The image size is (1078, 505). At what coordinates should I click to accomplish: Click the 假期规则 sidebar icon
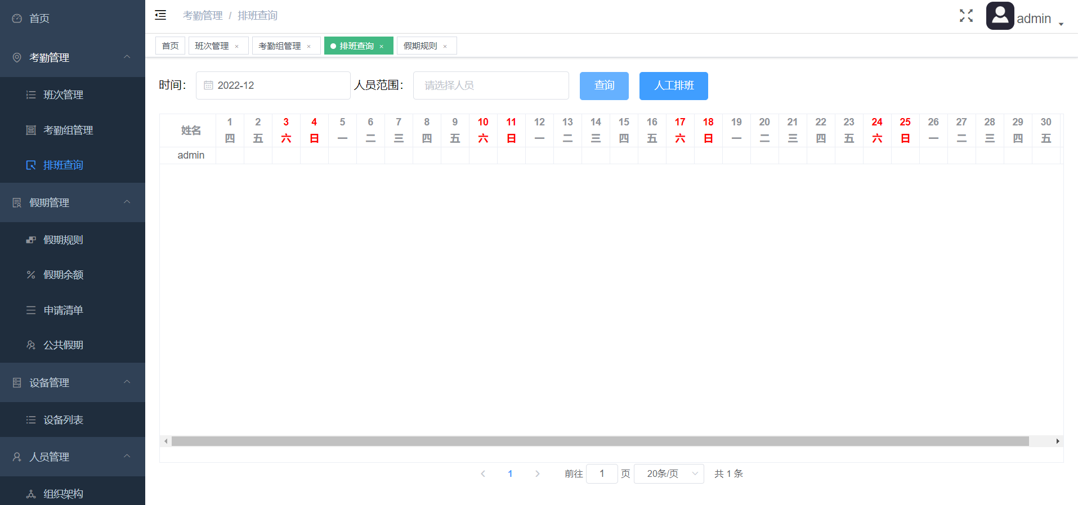pyautogui.click(x=31, y=240)
